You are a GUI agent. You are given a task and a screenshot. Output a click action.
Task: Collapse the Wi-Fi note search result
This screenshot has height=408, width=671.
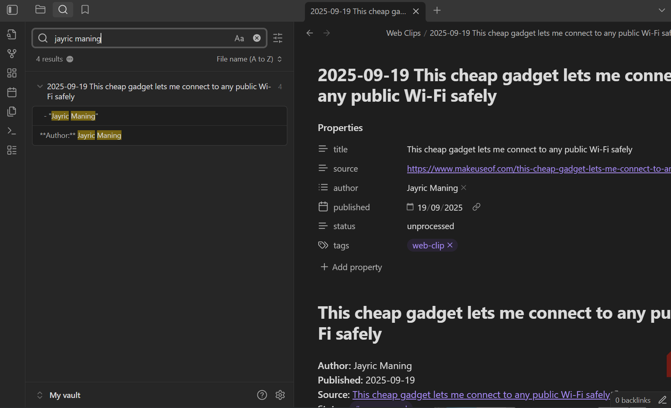coord(40,86)
